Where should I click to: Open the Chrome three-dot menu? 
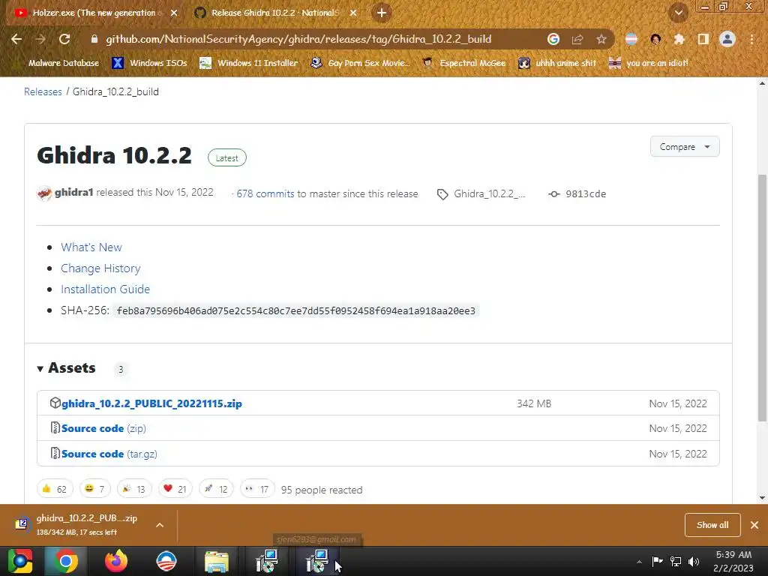point(751,39)
